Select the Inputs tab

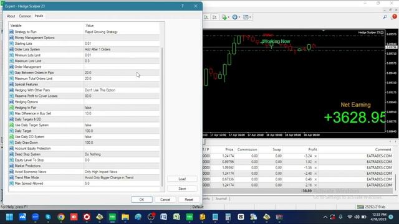click(x=39, y=16)
